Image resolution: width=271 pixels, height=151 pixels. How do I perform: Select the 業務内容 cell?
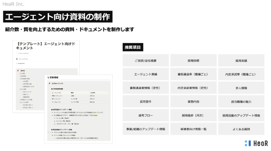(x=193, y=101)
